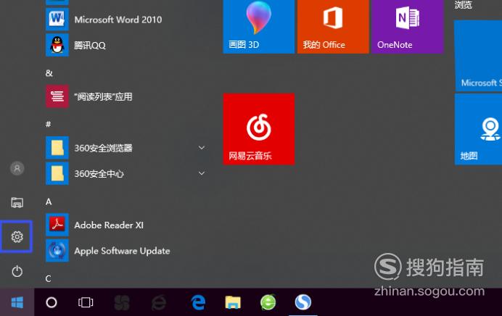Image resolution: width=502 pixels, height=316 pixels.
Task: Click "Adobe Reader XI" text label
Action: 109,225
